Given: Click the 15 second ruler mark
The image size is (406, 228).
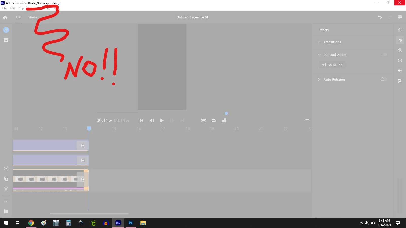Looking at the screenshot, I should tap(114, 129).
